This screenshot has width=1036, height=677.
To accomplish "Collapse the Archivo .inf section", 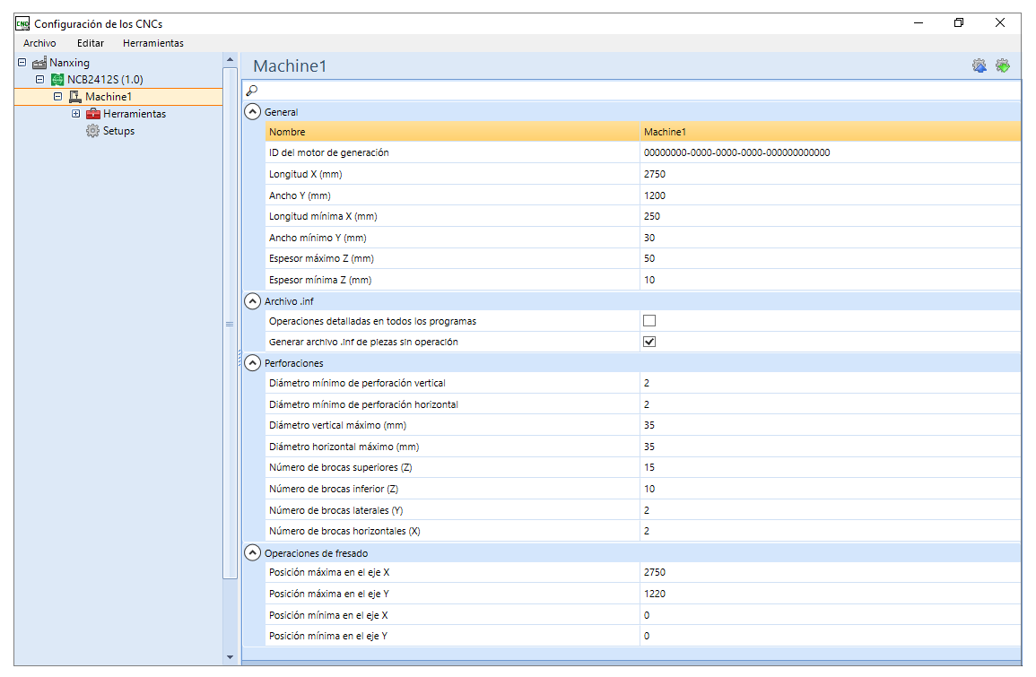I will pos(252,301).
